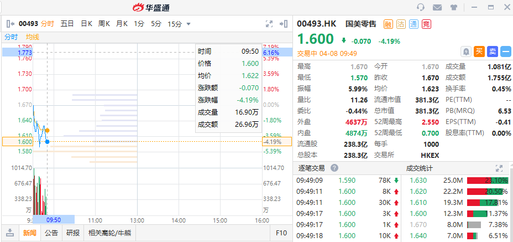Click the 卖 sell button
Viewport: 513px width, 242px height.
click(x=493, y=52)
